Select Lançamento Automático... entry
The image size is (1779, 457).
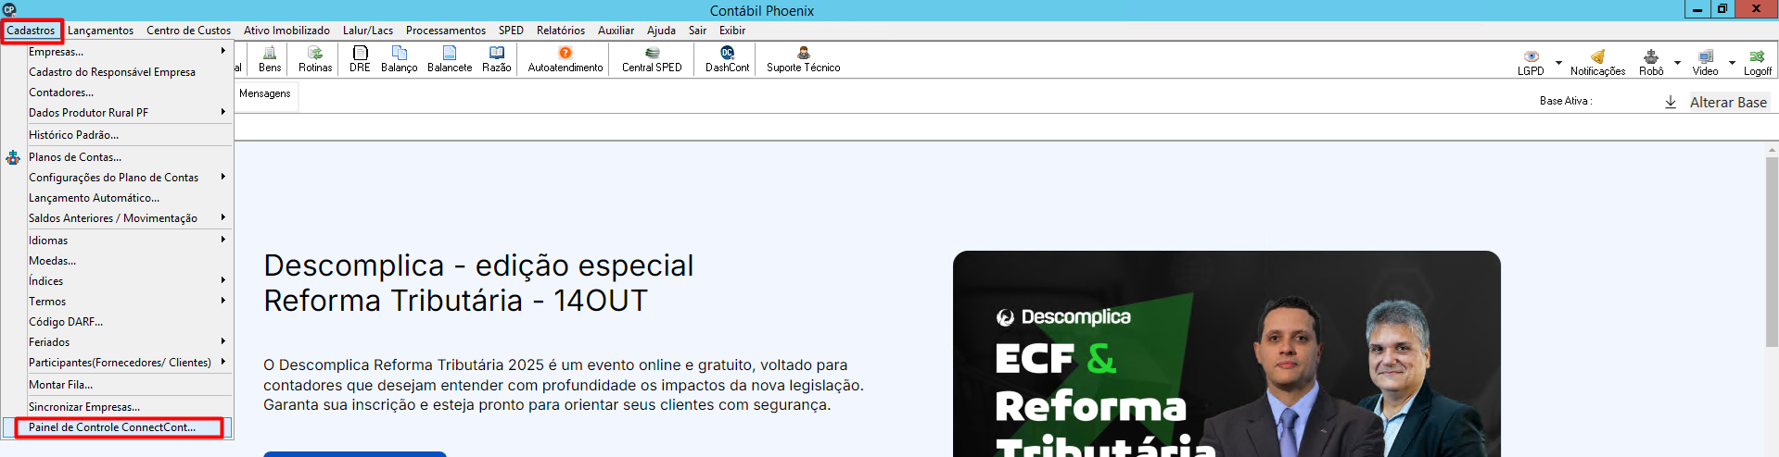[117, 198]
